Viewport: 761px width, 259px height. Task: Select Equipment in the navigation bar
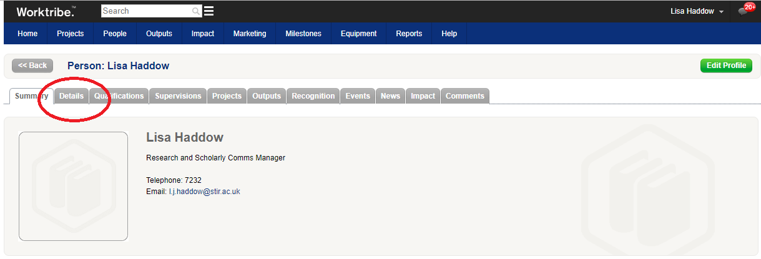(x=358, y=34)
